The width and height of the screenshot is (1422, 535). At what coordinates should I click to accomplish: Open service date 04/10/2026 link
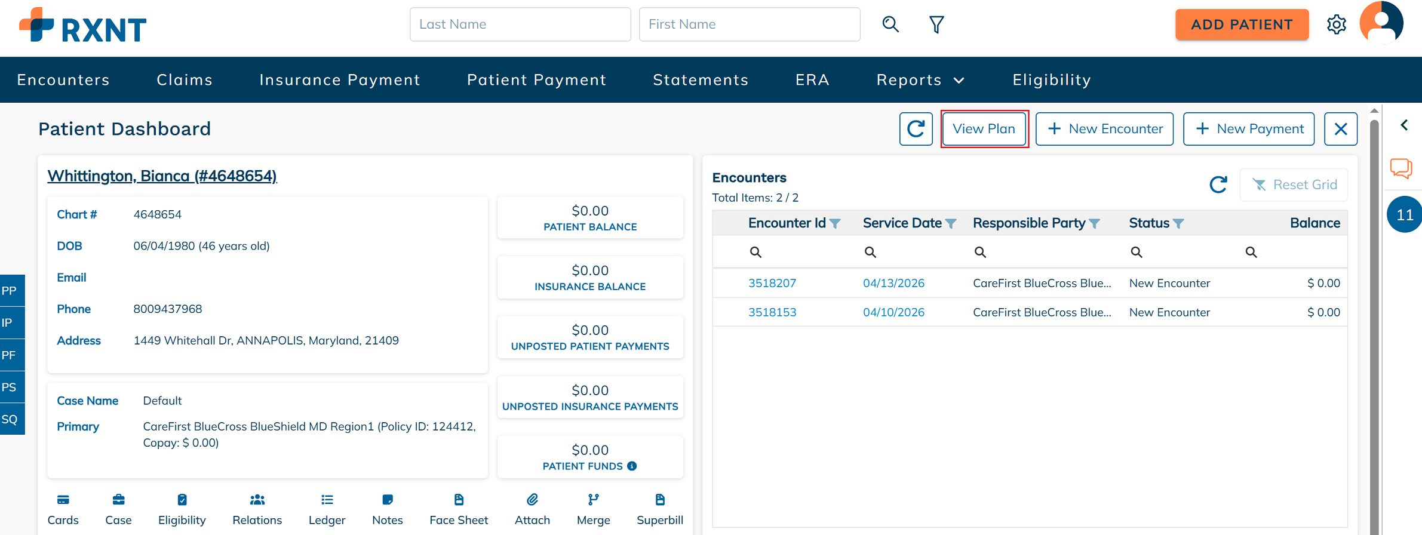tap(893, 312)
